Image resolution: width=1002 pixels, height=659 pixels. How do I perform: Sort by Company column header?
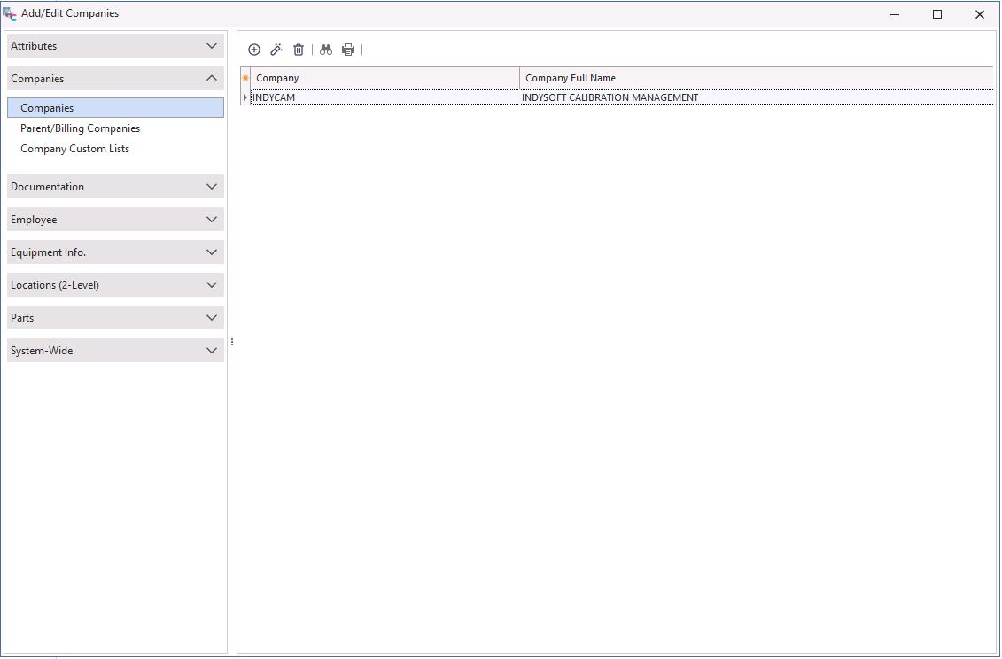point(384,78)
